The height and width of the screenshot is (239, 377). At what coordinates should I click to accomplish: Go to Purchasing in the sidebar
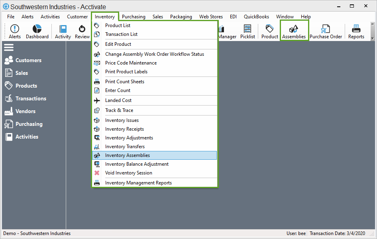[24, 124]
